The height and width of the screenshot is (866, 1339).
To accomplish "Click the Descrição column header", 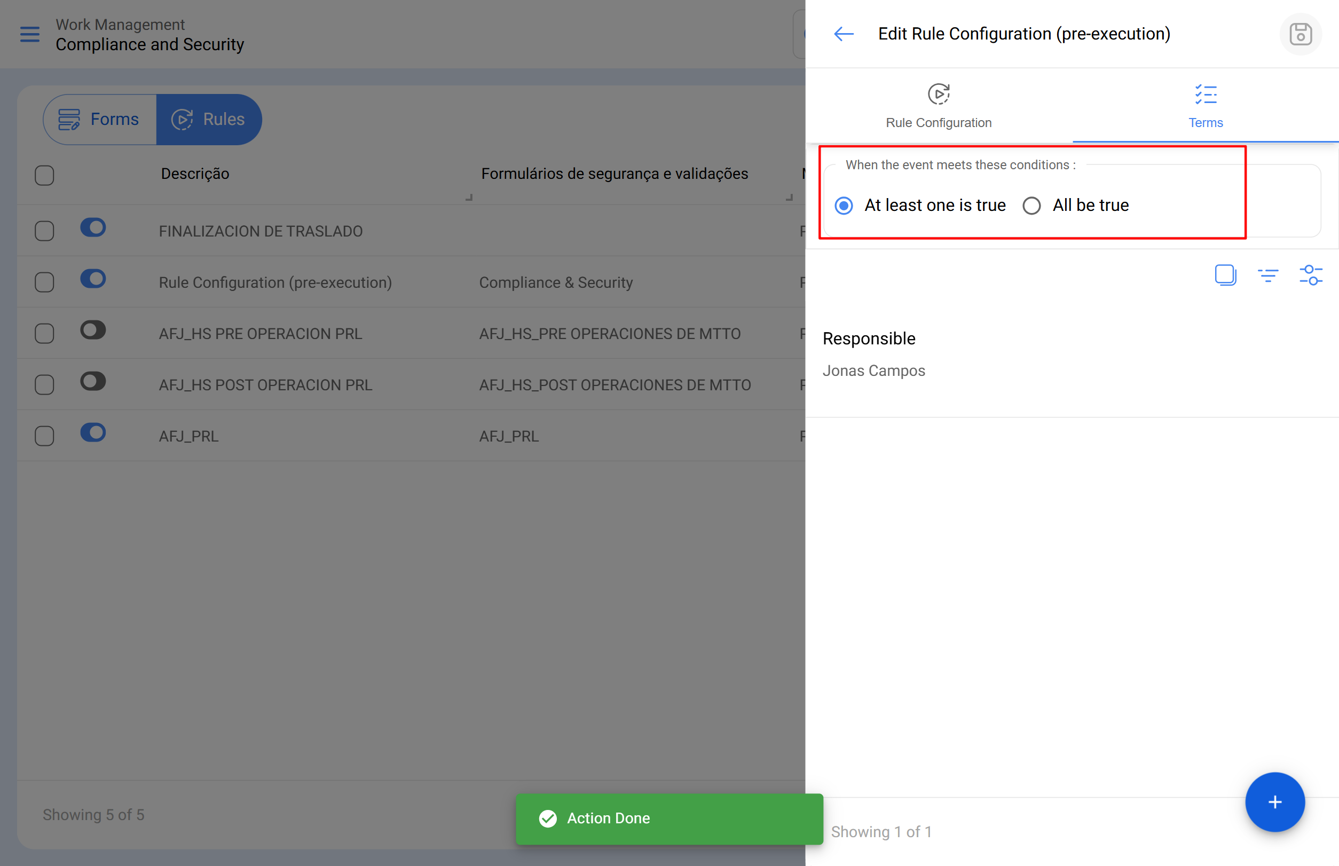I will 194,174.
